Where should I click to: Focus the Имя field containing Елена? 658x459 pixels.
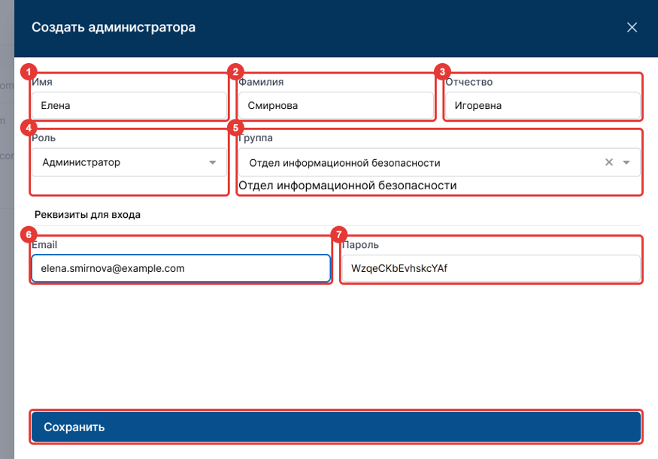(129, 105)
